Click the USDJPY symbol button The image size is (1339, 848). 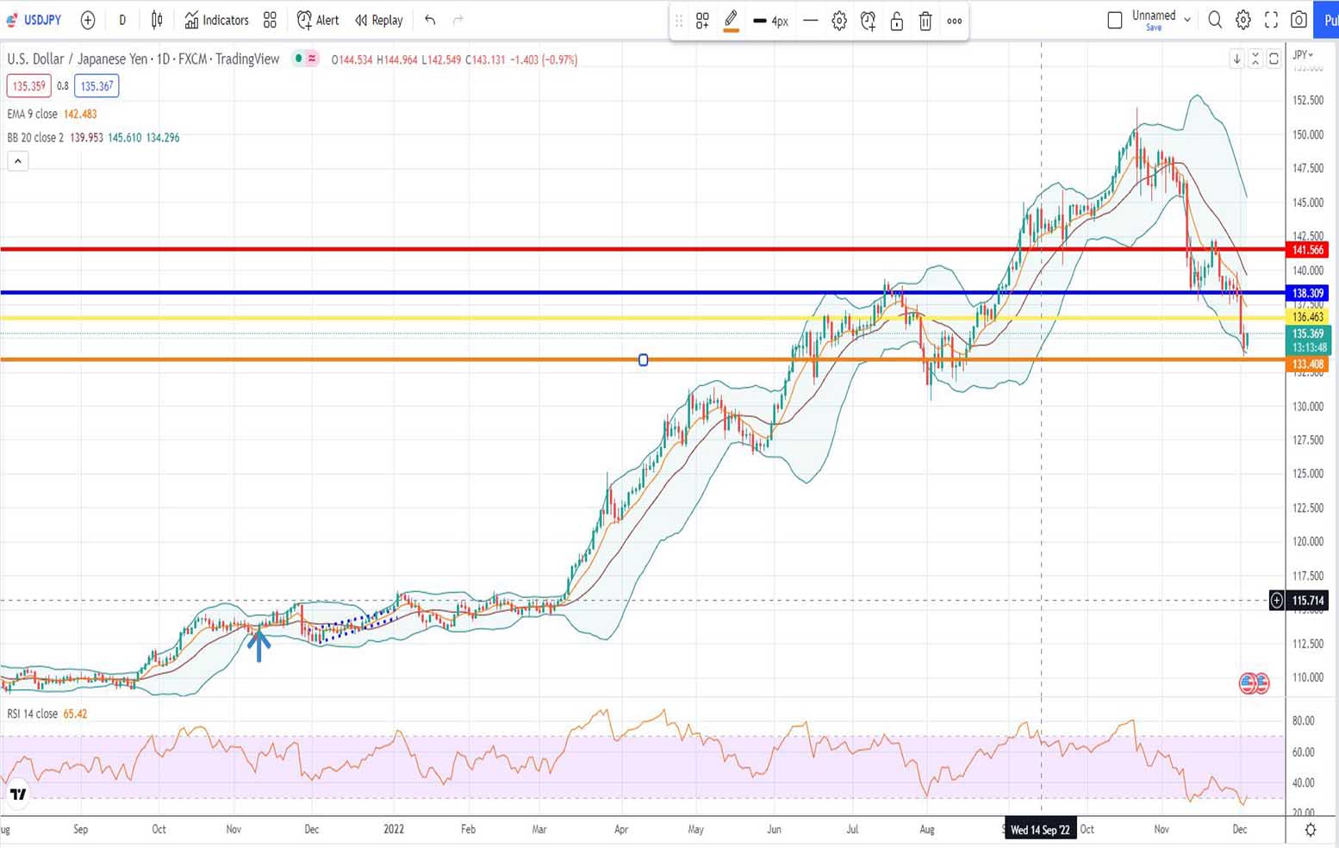point(34,20)
